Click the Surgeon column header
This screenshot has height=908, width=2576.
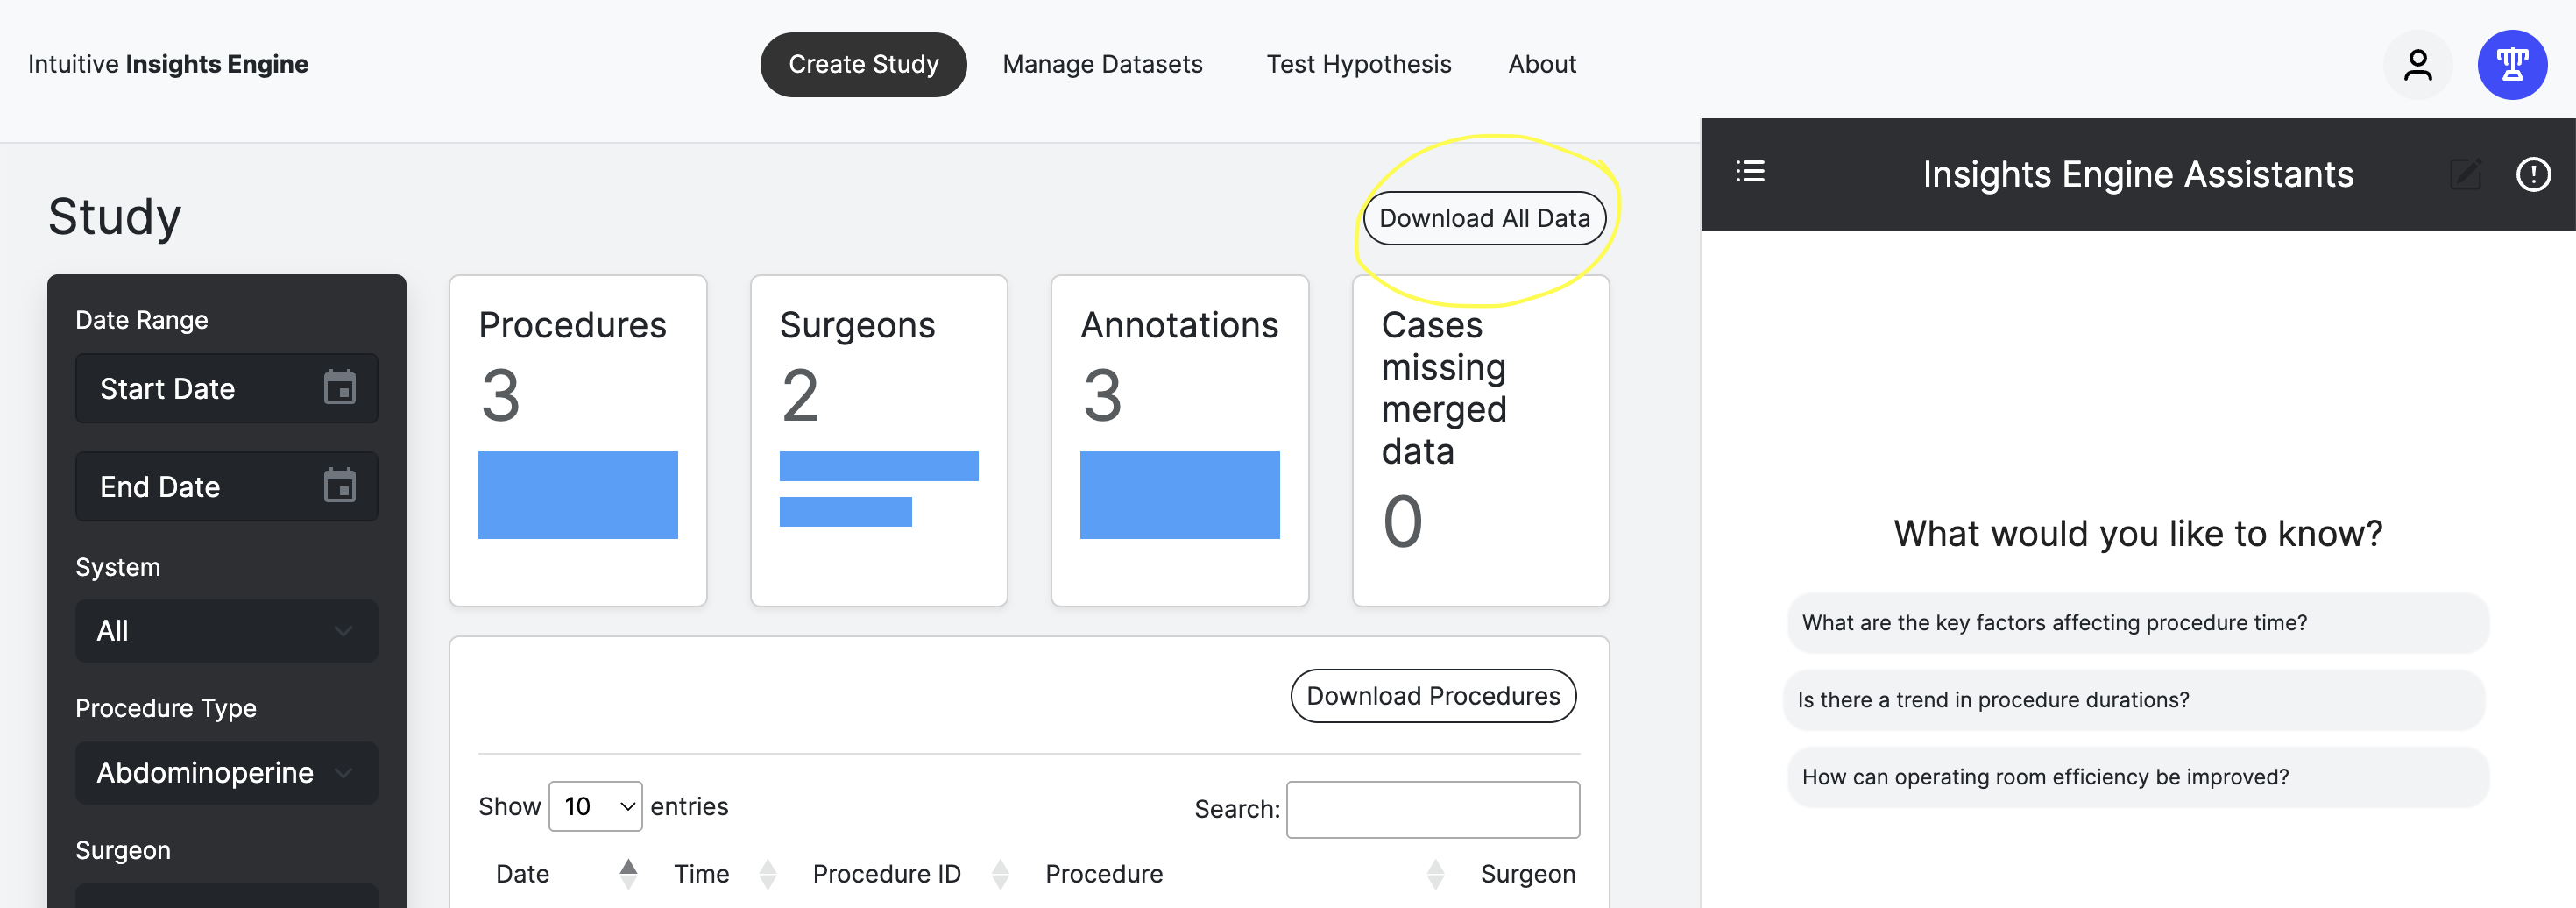coord(1527,874)
